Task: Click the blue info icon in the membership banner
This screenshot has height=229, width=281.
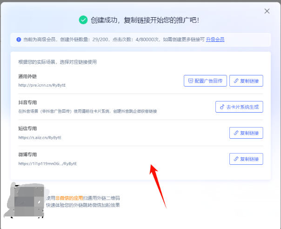Action: 19,40
